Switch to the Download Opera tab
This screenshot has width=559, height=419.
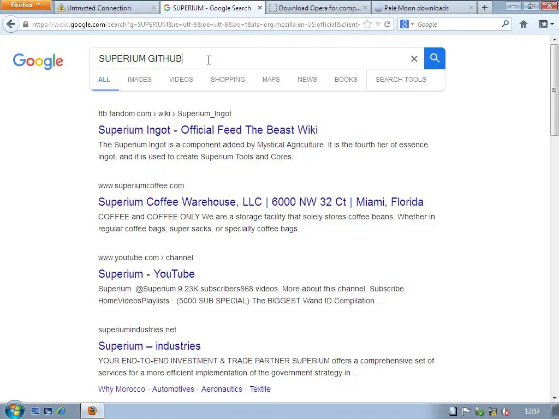319,8
